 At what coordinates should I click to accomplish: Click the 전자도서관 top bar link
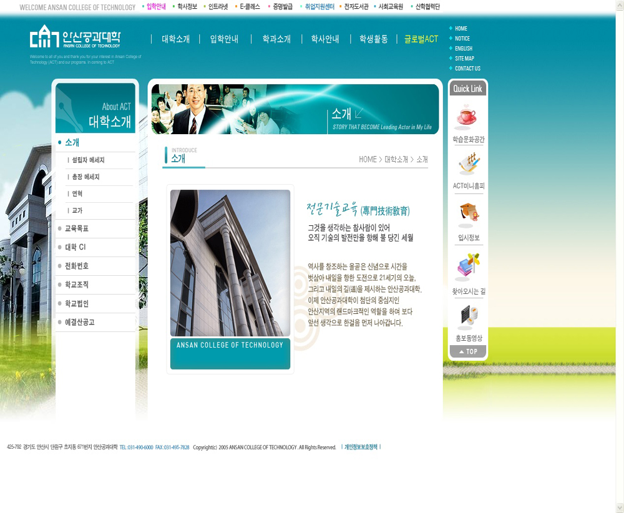coord(356,7)
